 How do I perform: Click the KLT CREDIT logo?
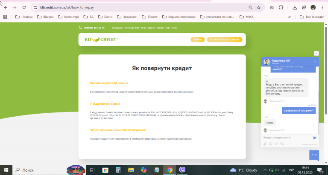click(x=101, y=40)
